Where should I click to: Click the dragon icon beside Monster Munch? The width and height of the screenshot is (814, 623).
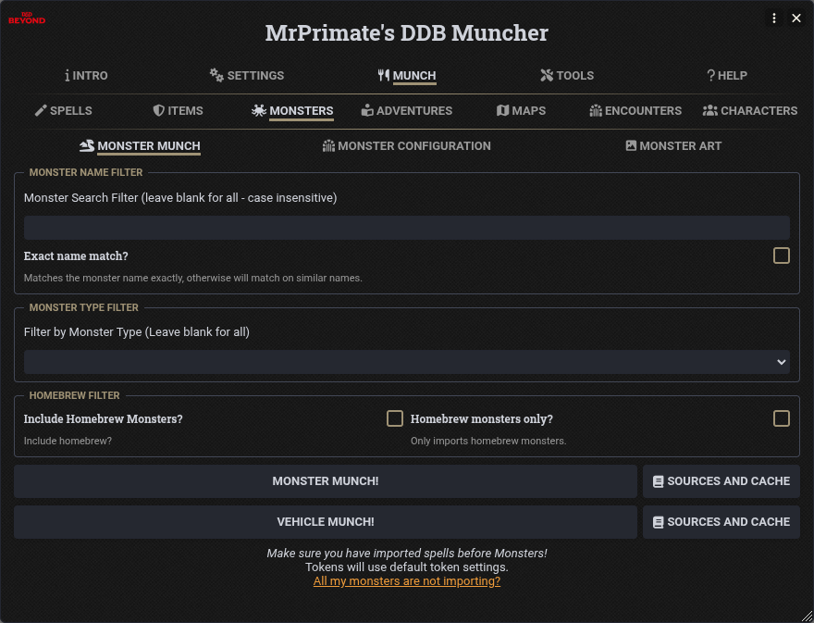87,145
